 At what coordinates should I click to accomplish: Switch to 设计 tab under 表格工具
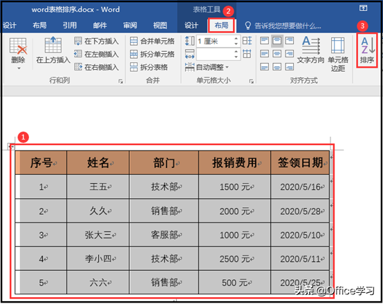(192, 25)
